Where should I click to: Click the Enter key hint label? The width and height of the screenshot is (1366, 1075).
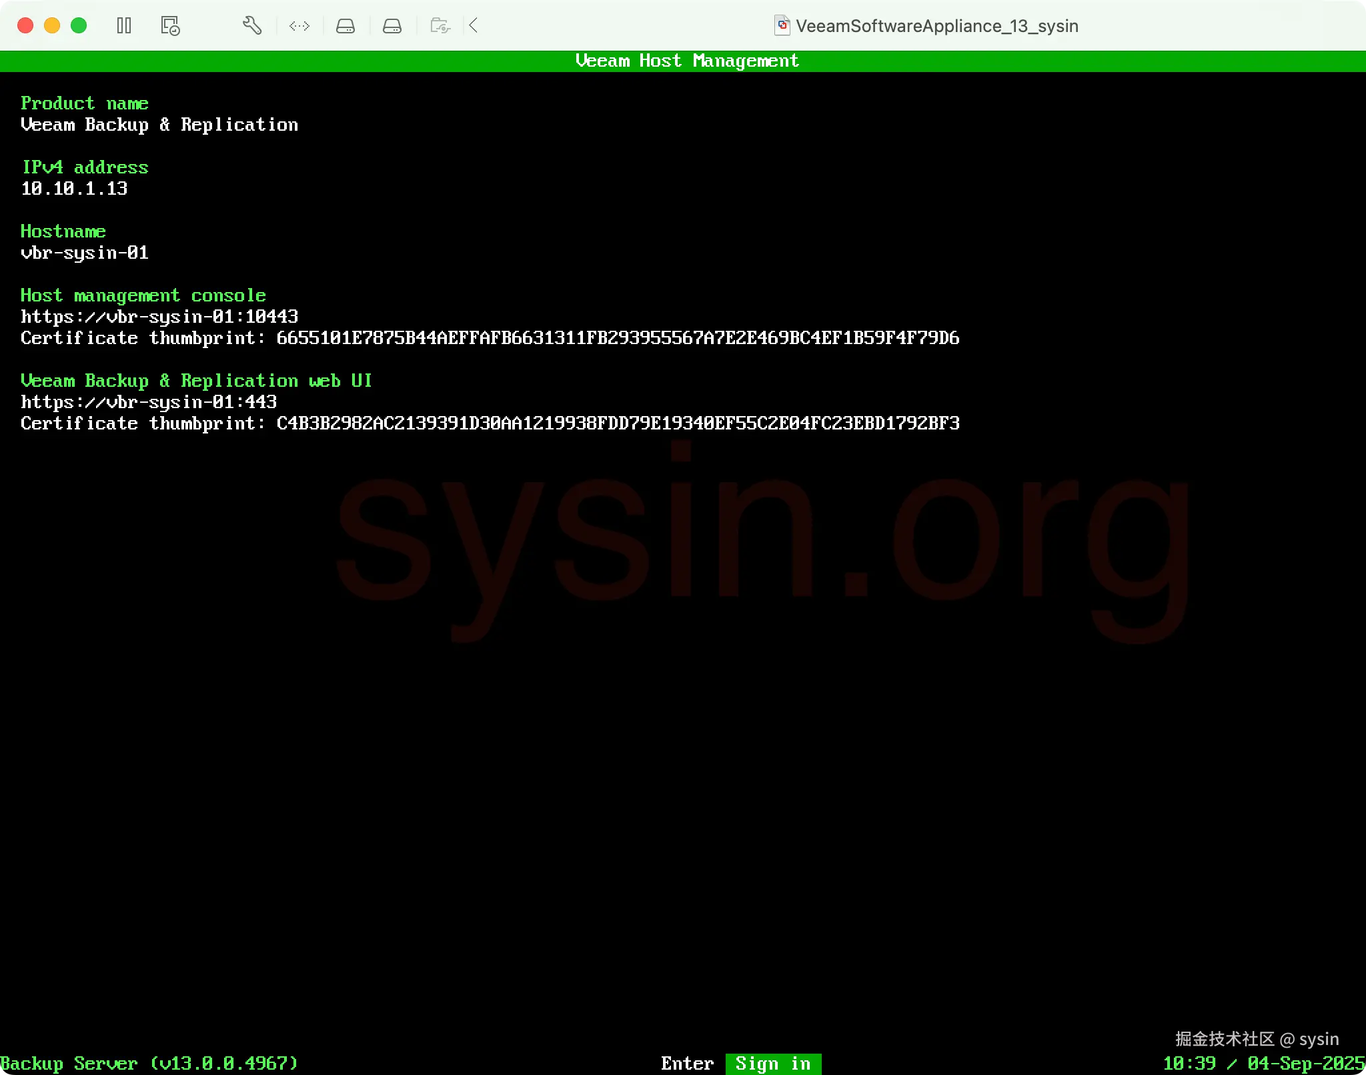coord(687,1063)
